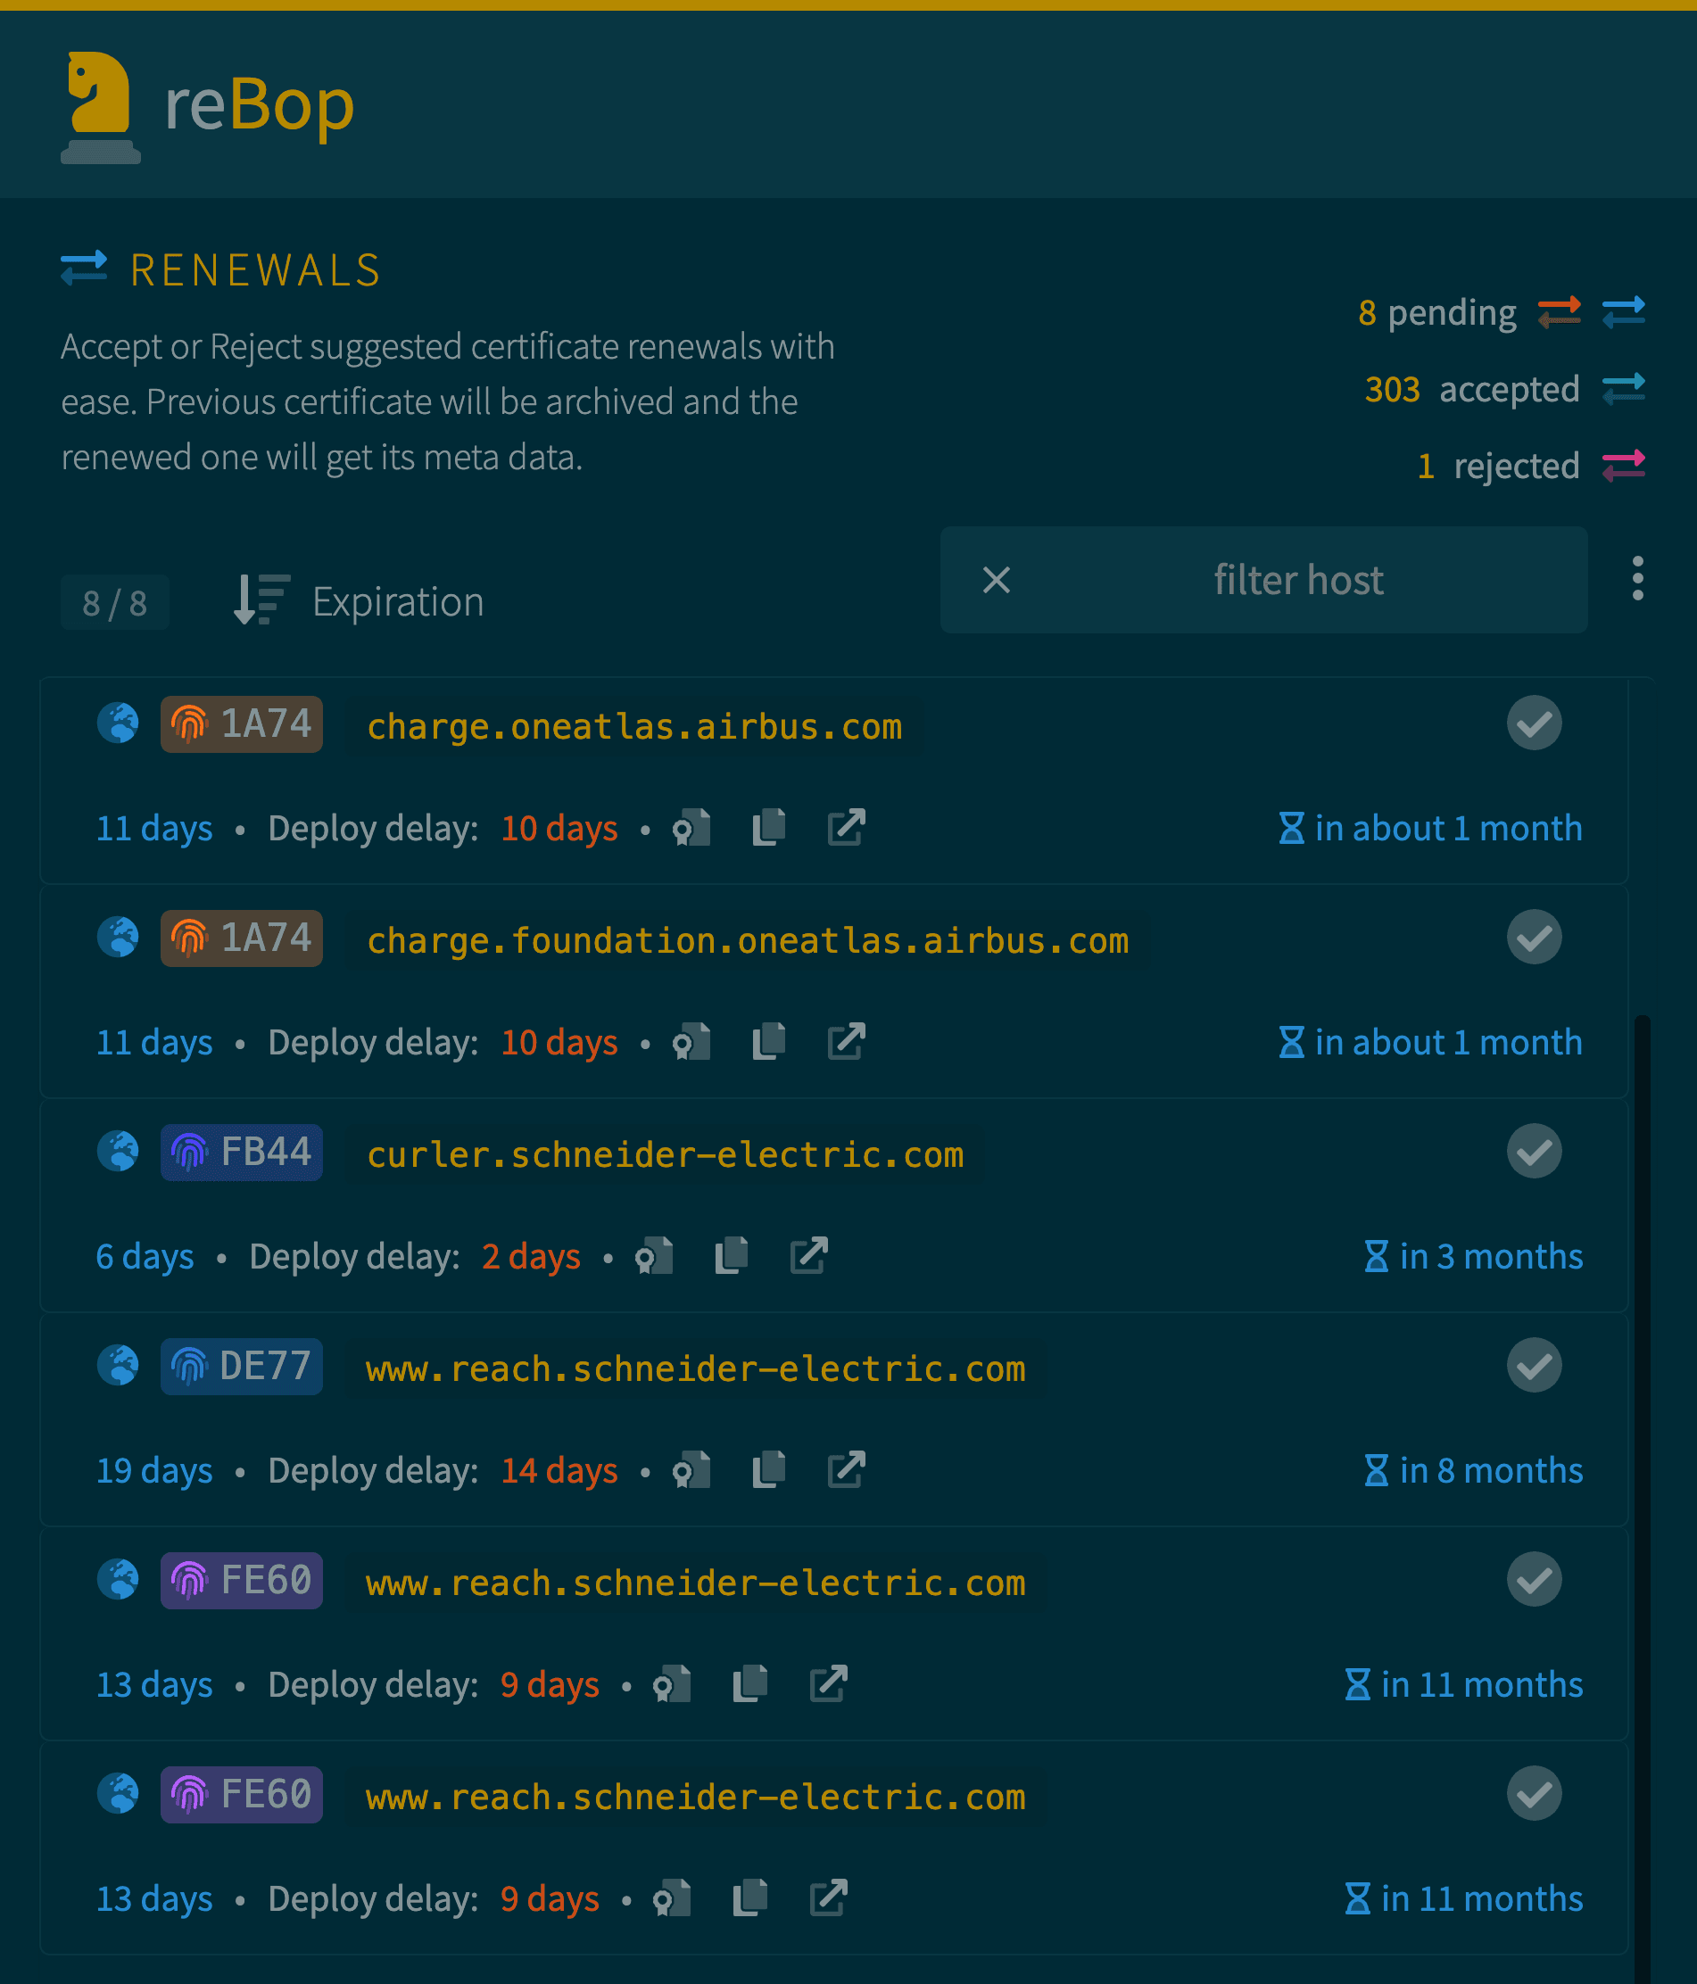The image size is (1697, 1984).
Task: Accept renewal for curler.schneider-electric.com
Action: coord(1535,1151)
